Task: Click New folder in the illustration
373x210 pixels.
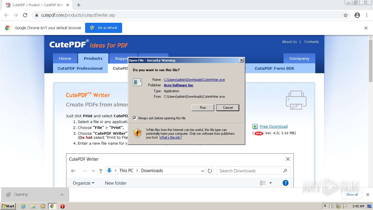Action: point(116,183)
